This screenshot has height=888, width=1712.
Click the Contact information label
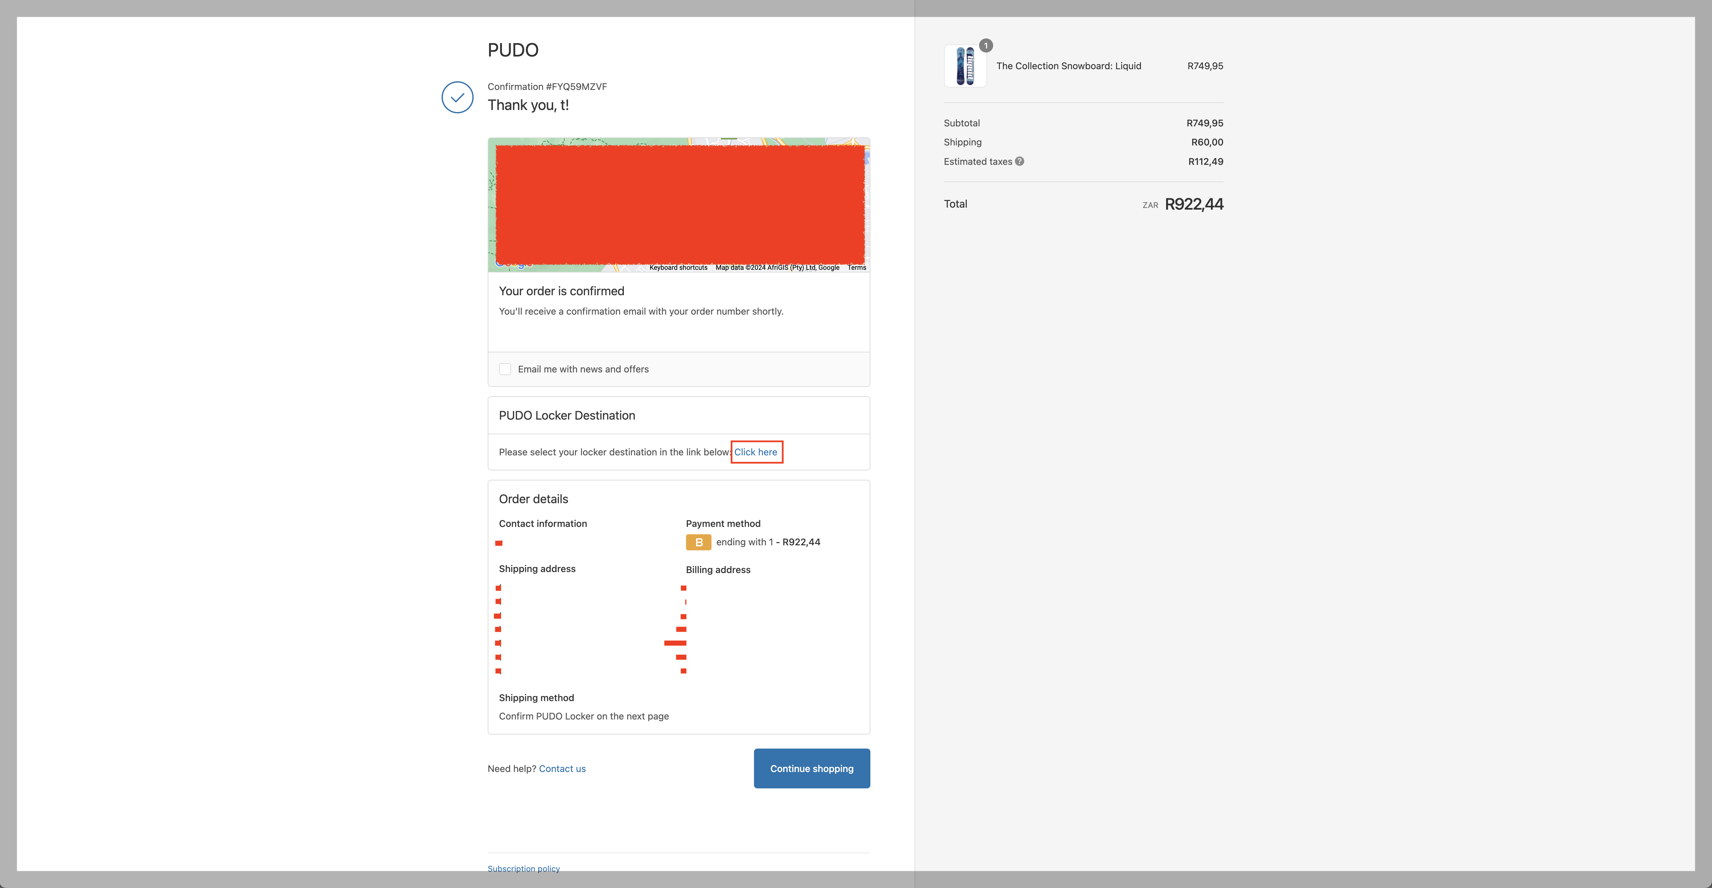coord(543,524)
